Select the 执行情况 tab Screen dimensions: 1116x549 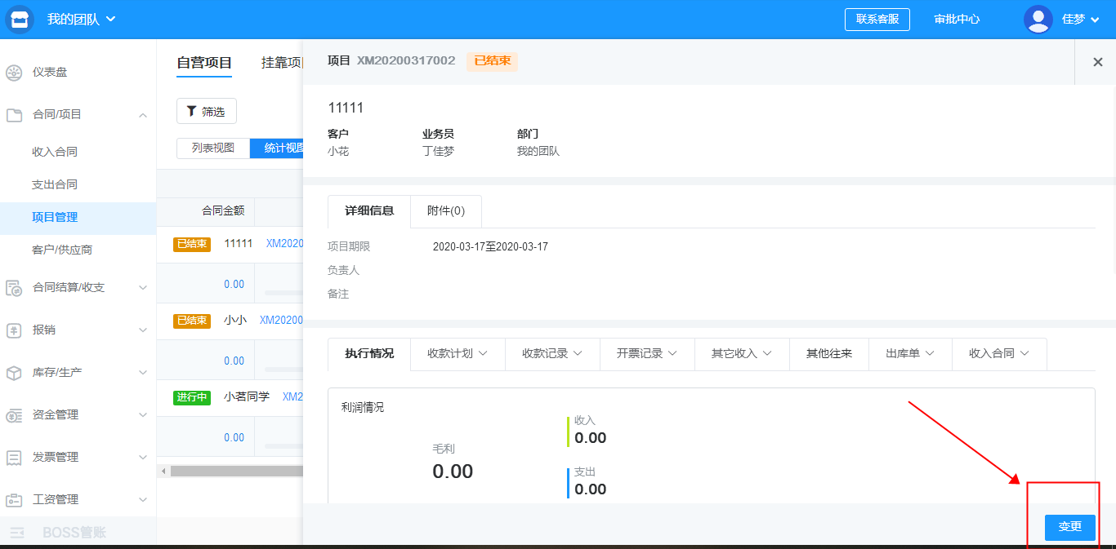tap(369, 353)
